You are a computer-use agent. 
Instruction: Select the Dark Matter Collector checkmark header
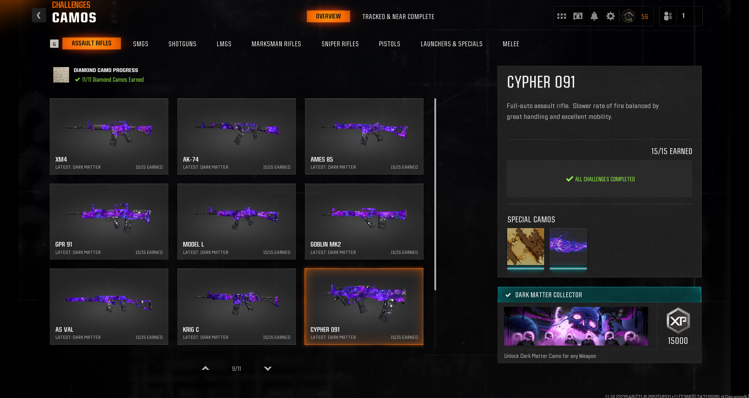pyautogui.click(x=599, y=295)
